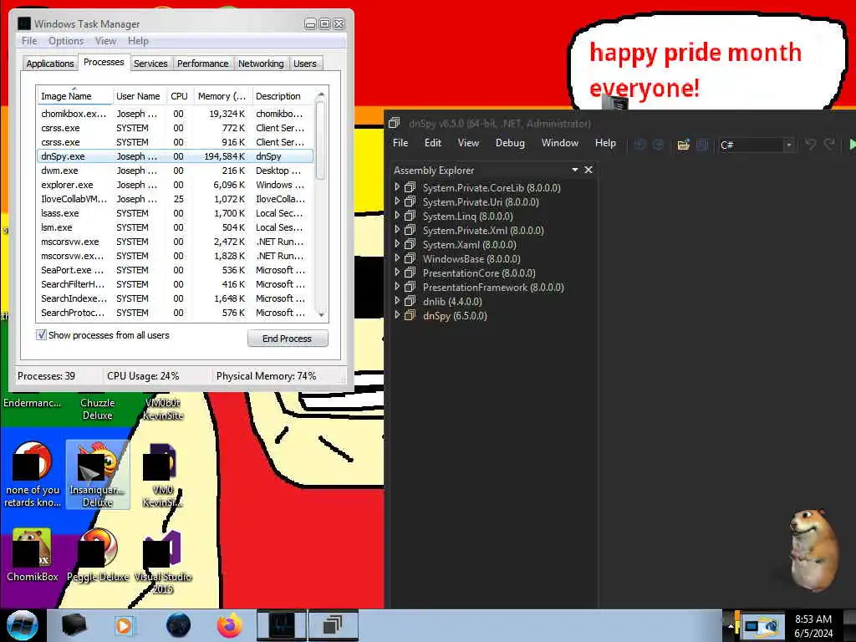Open the dnSpy Debug menu
The width and height of the screenshot is (856, 642).
(x=510, y=142)
